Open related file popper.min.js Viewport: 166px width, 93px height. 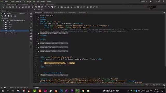tap(73, 13)
